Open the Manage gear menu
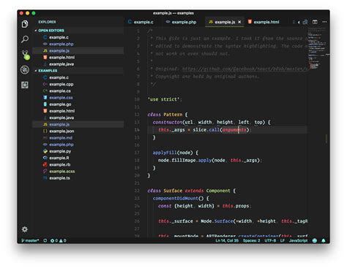Image resolution: width=347 pixels, height=268 pixels. [25, 229]
